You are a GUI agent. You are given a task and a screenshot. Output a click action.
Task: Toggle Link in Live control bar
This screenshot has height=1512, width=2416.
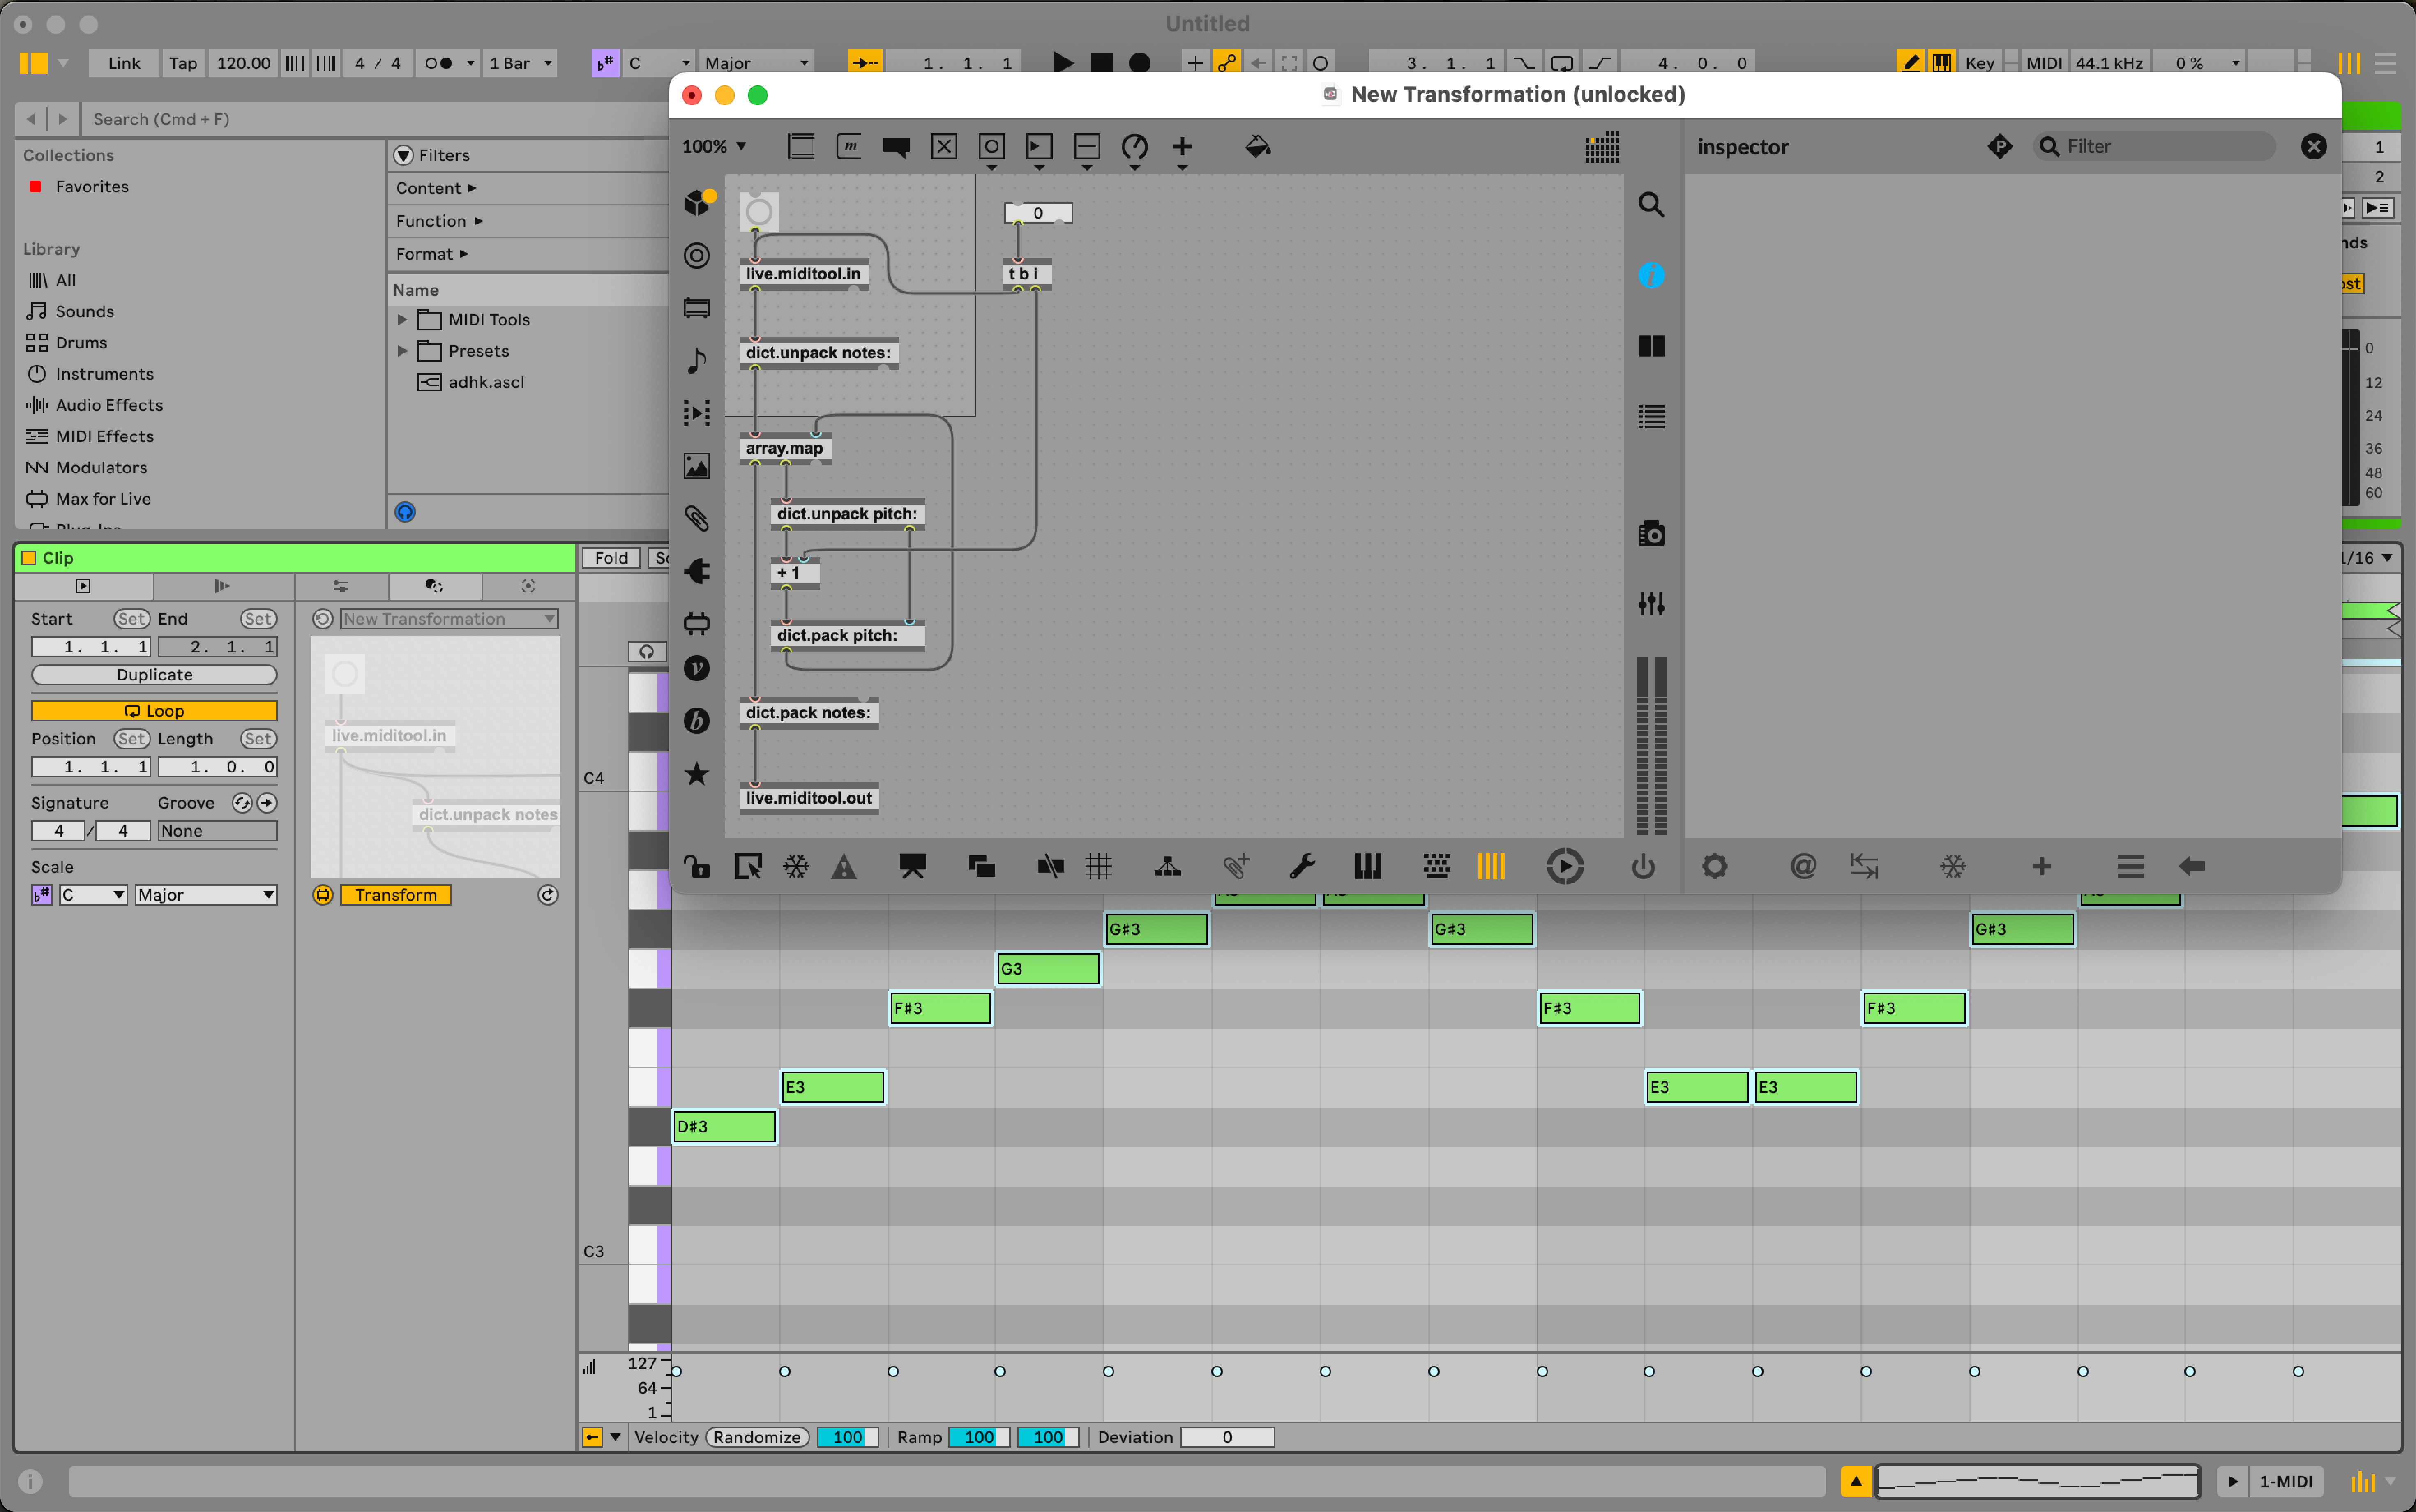[x=124, y=63]
